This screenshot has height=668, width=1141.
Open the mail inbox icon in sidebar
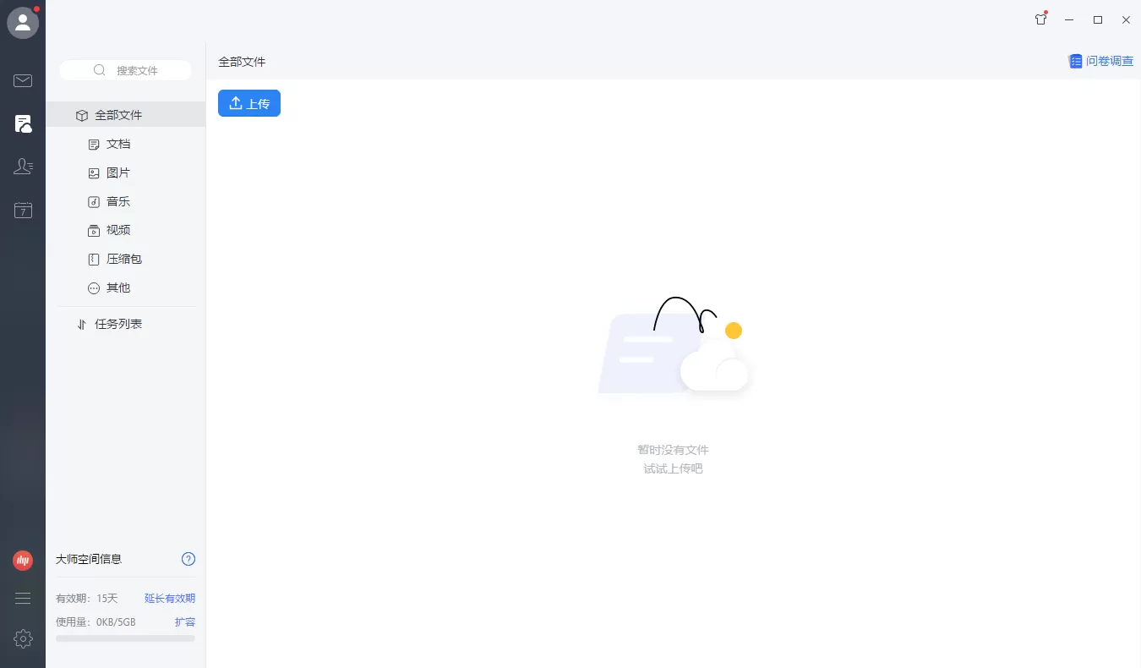[x=23, y=81]
